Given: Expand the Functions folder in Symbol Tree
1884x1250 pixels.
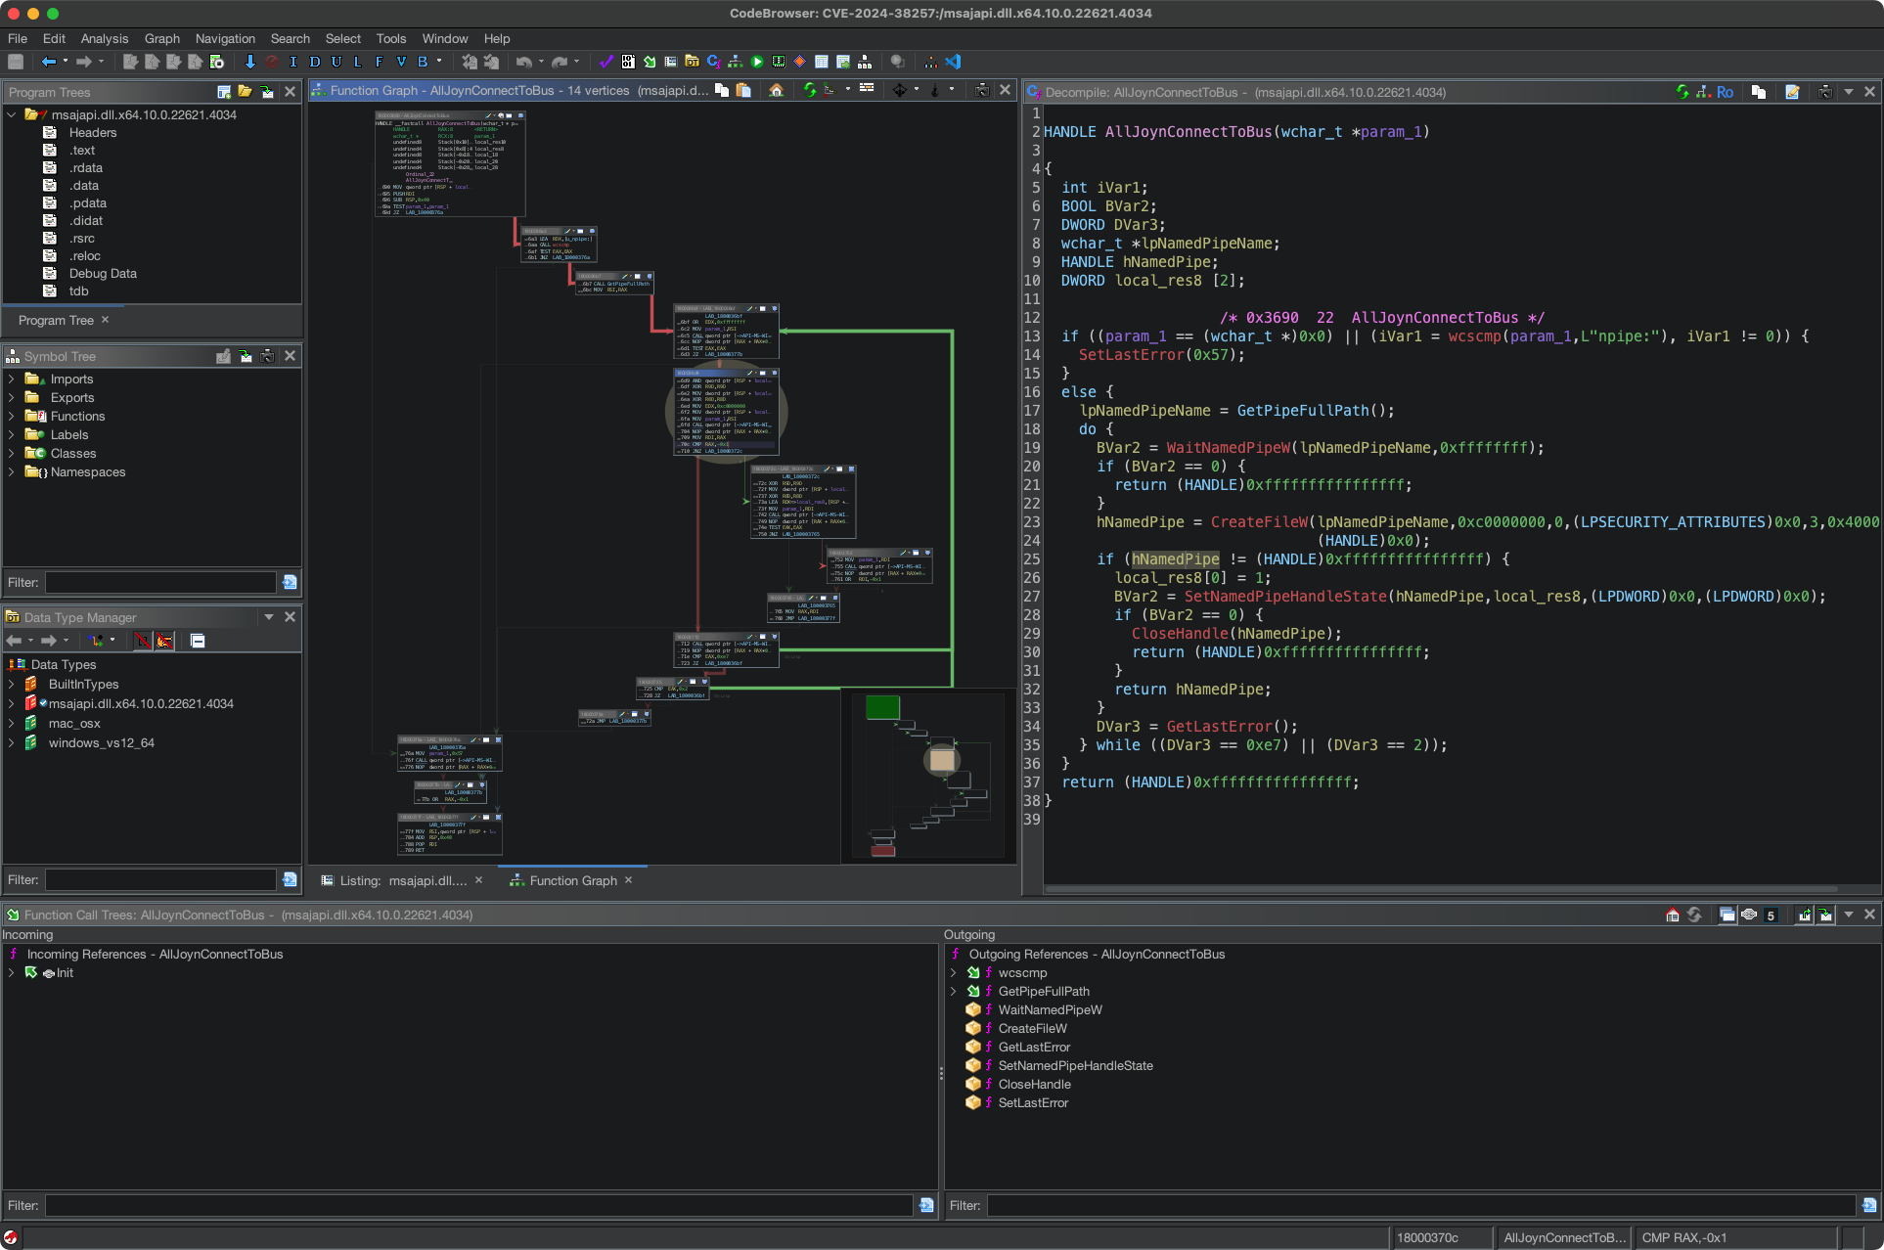Looking at the screenshot, I should 11,416.
